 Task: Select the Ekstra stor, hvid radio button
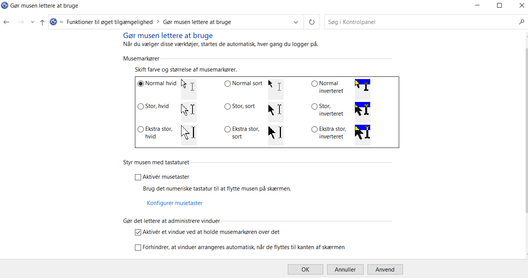[141, 129]
